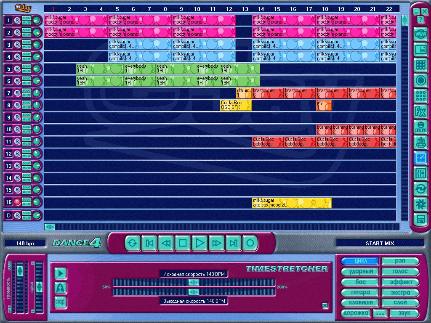Click the "..." more options button
The width and height of the screenshot is (431, 323).
(x=380, y=313)
